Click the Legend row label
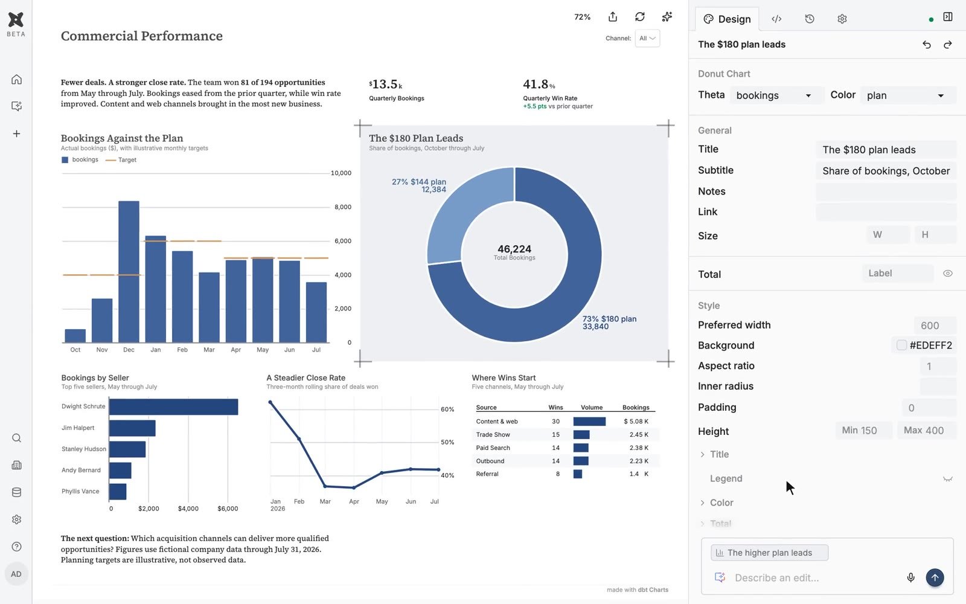The width and height of the screenshot is (966, 604). [726, 479]
